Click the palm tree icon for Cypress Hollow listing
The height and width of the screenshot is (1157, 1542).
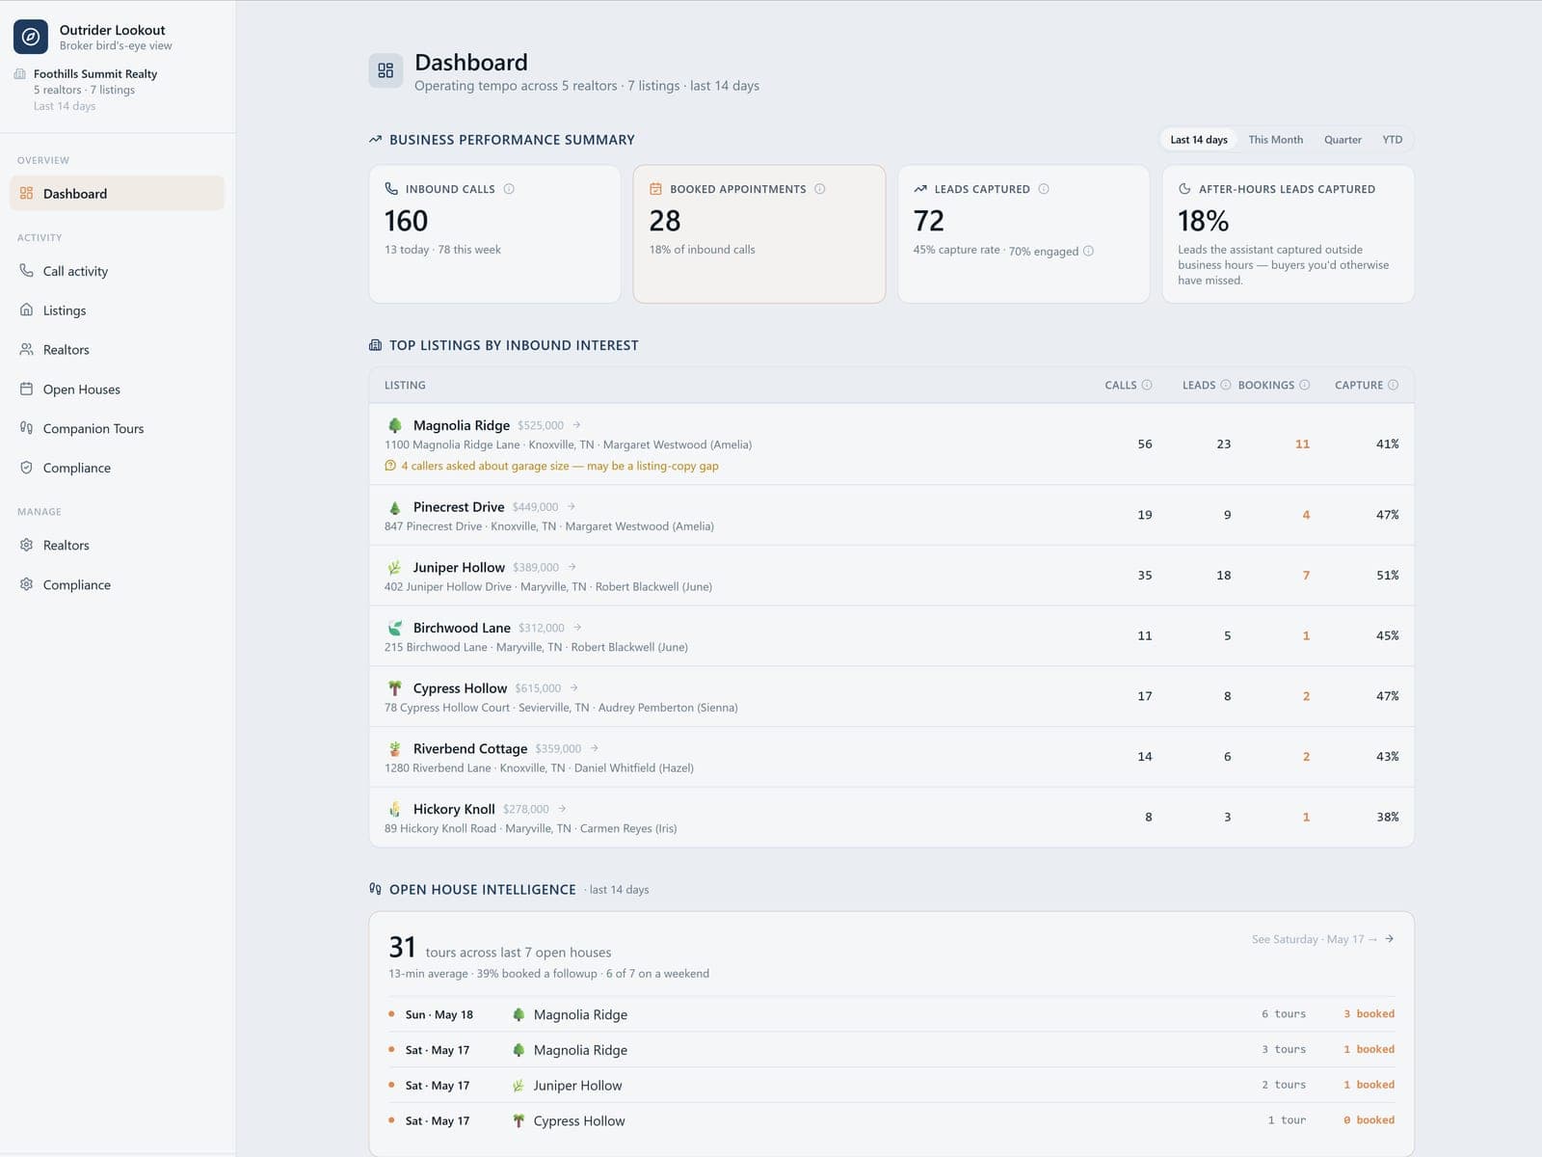click(x=394, y=688)
